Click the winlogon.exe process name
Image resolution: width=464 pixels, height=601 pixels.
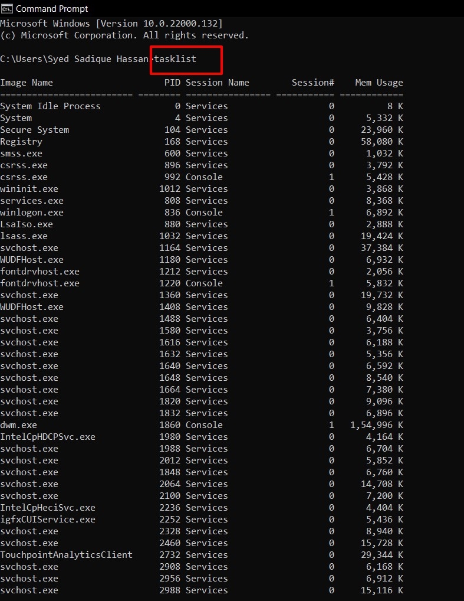[32, 213]
